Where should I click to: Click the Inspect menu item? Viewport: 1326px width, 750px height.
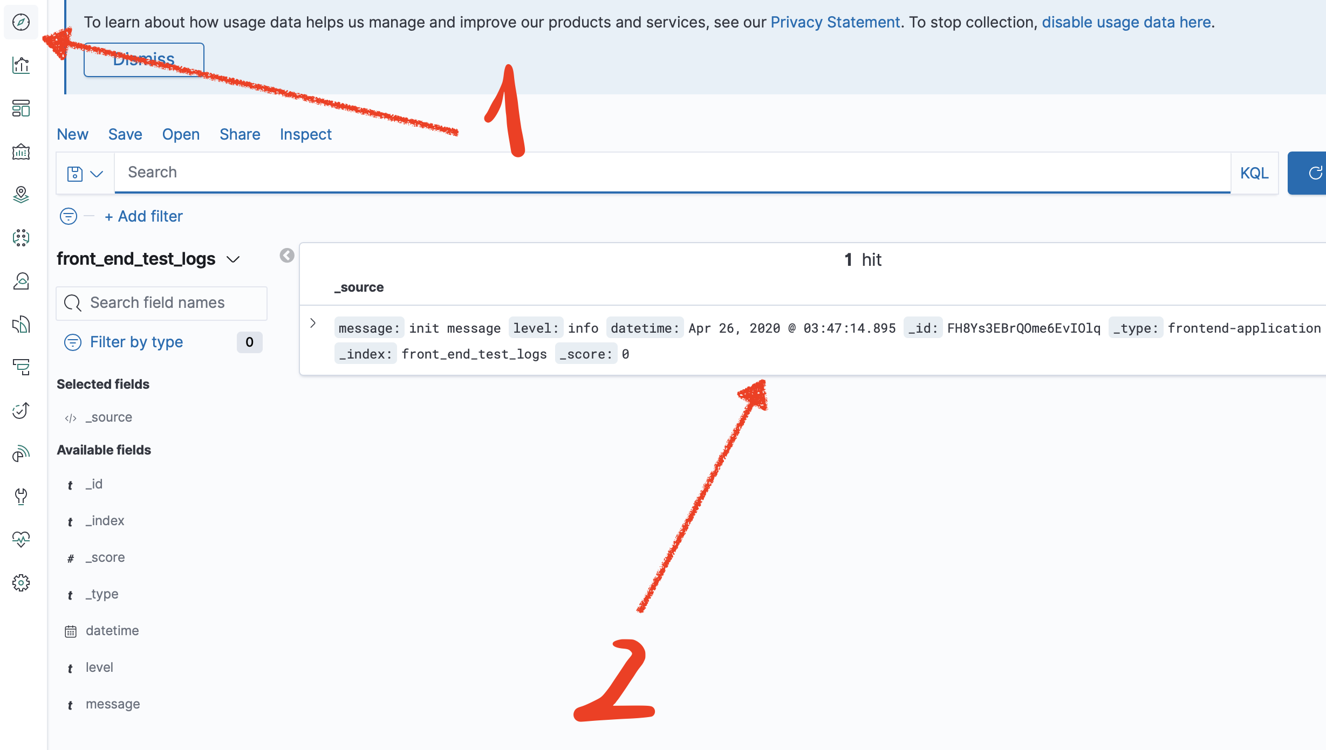pos(305,134)
